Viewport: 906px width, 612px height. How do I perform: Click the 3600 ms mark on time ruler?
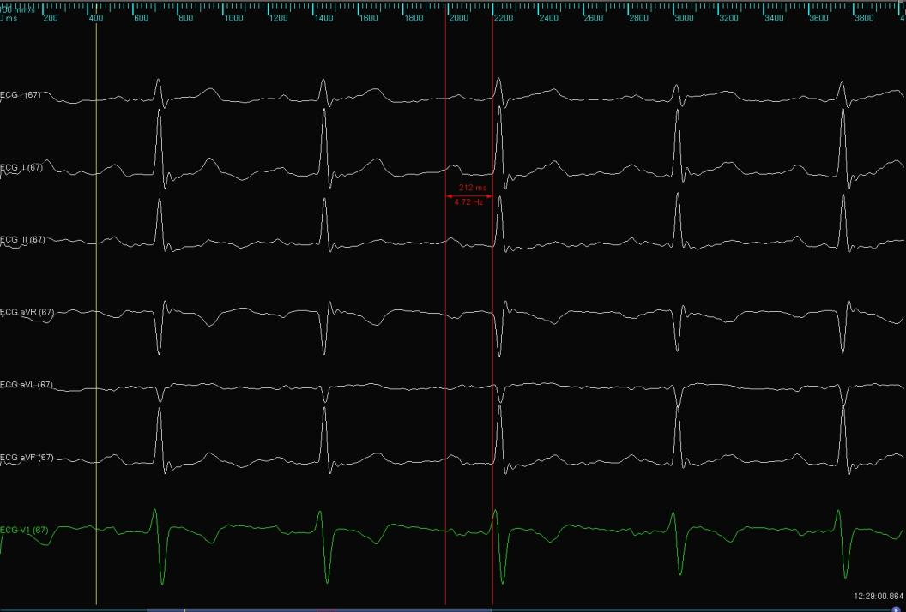click(x=818, y=18)
